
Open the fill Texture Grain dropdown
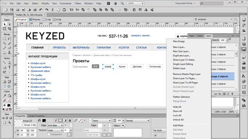[x=55, y=131]
